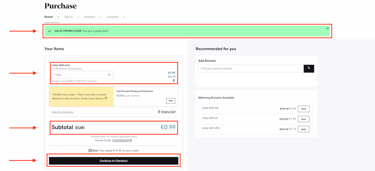Click the help icon in the yellow protection notice

(106, 98)
